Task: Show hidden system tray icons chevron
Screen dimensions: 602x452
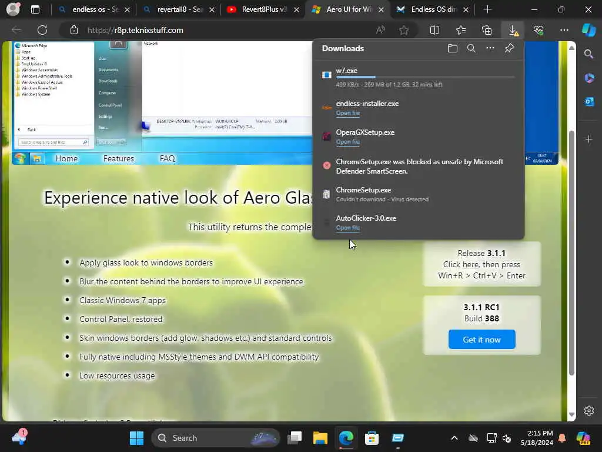Action: pos(454,438)
